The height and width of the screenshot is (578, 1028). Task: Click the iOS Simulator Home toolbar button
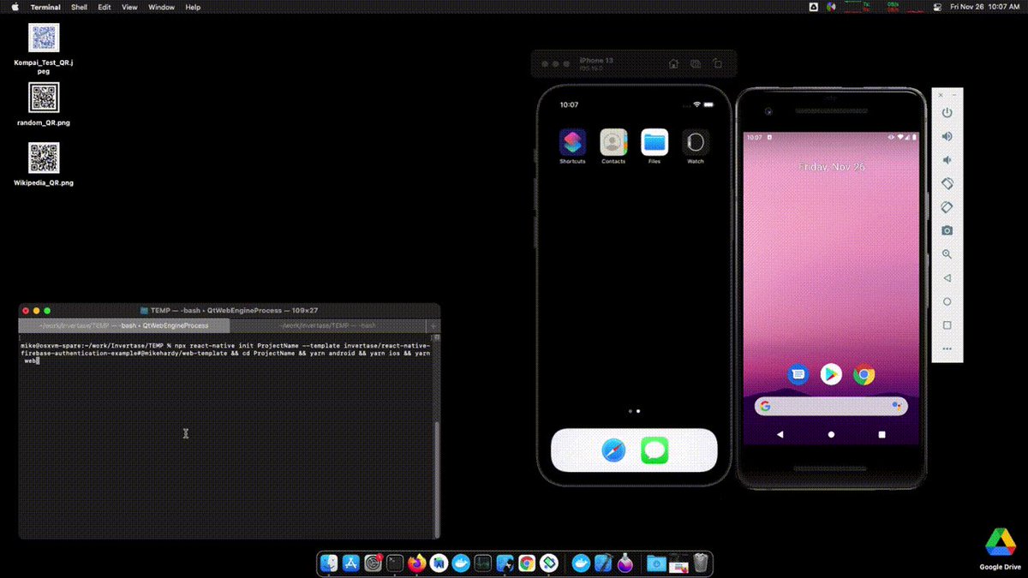click(x=673, y=63)
